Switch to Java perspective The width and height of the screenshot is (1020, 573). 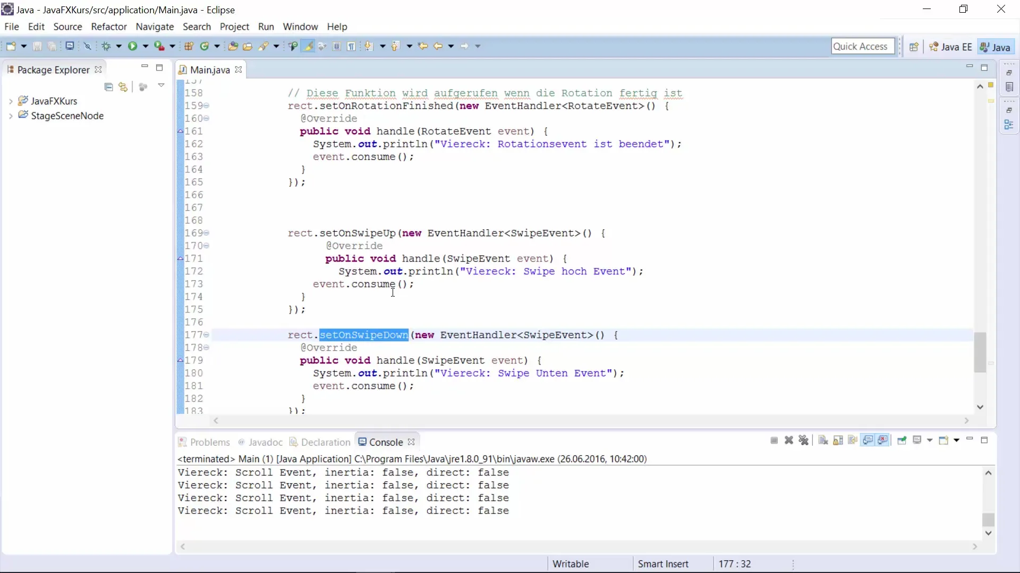coord(996,47)
